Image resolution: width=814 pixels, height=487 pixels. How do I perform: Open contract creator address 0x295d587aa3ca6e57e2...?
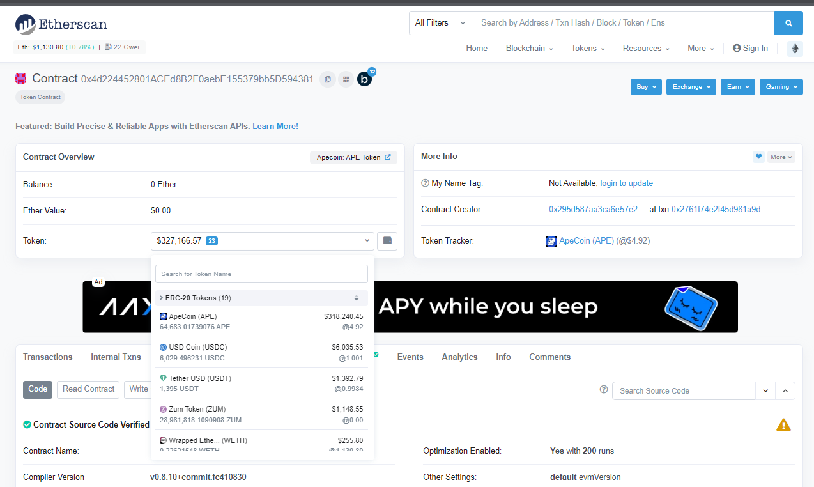pos(597,210)
